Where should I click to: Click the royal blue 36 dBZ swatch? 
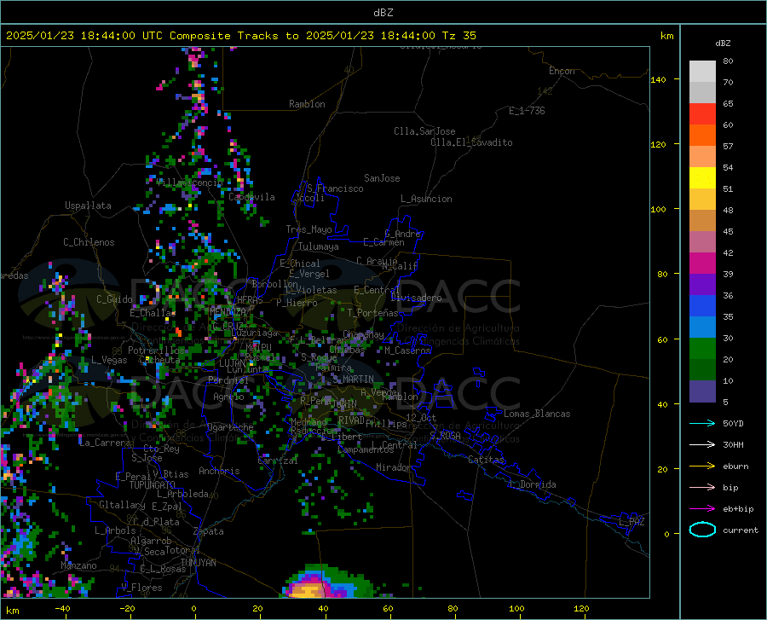coord(702,306)
